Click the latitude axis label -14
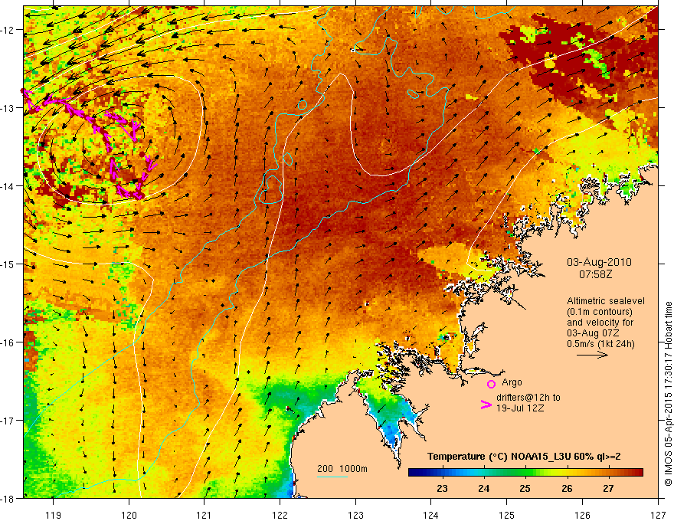 coord(8,185)
